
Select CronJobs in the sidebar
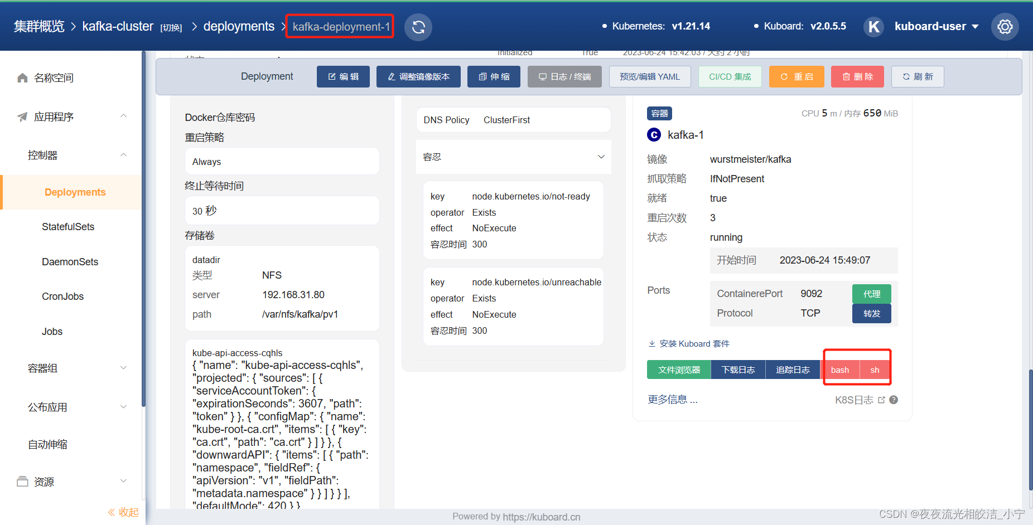62,296
